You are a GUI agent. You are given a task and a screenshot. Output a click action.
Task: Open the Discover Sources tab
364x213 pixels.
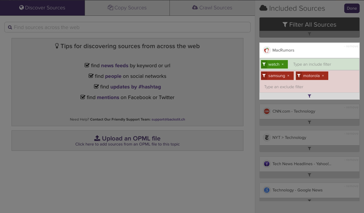pos(42,8)
